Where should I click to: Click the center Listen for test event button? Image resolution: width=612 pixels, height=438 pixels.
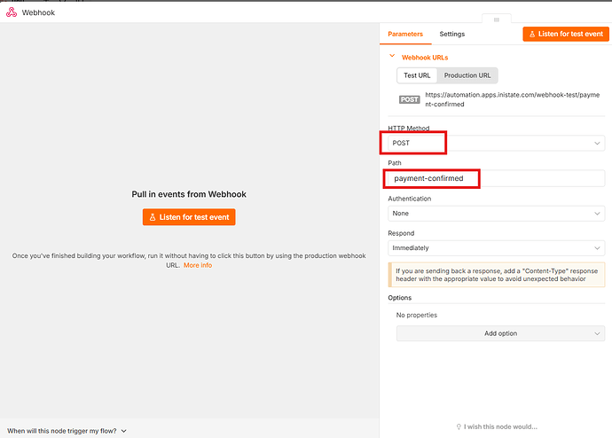click(x=189, y=217)
